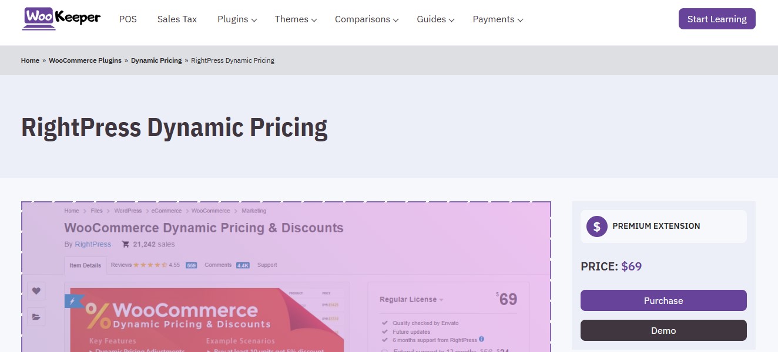Click the info icon next to RightPress support

(x=482, y=339)
